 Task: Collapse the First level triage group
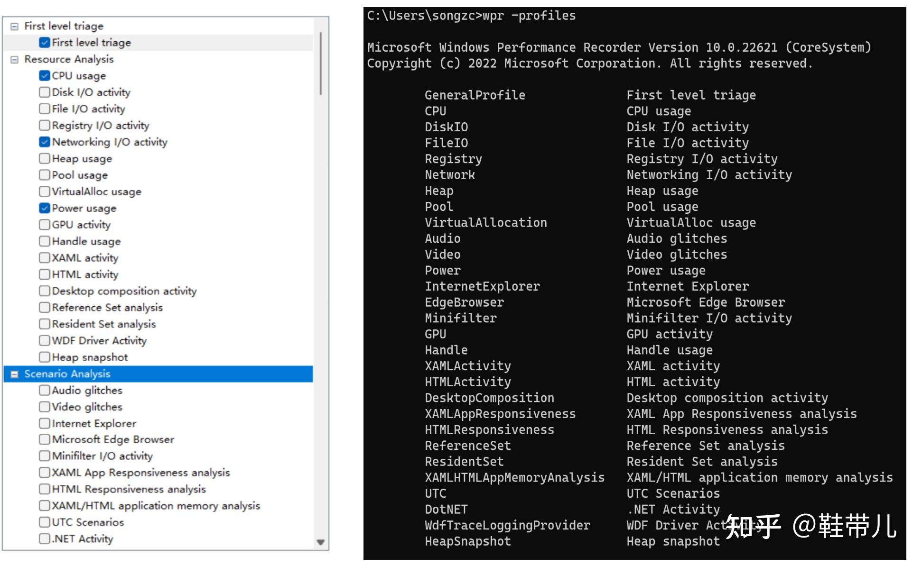pyautogui.click(x=14, y=27)
